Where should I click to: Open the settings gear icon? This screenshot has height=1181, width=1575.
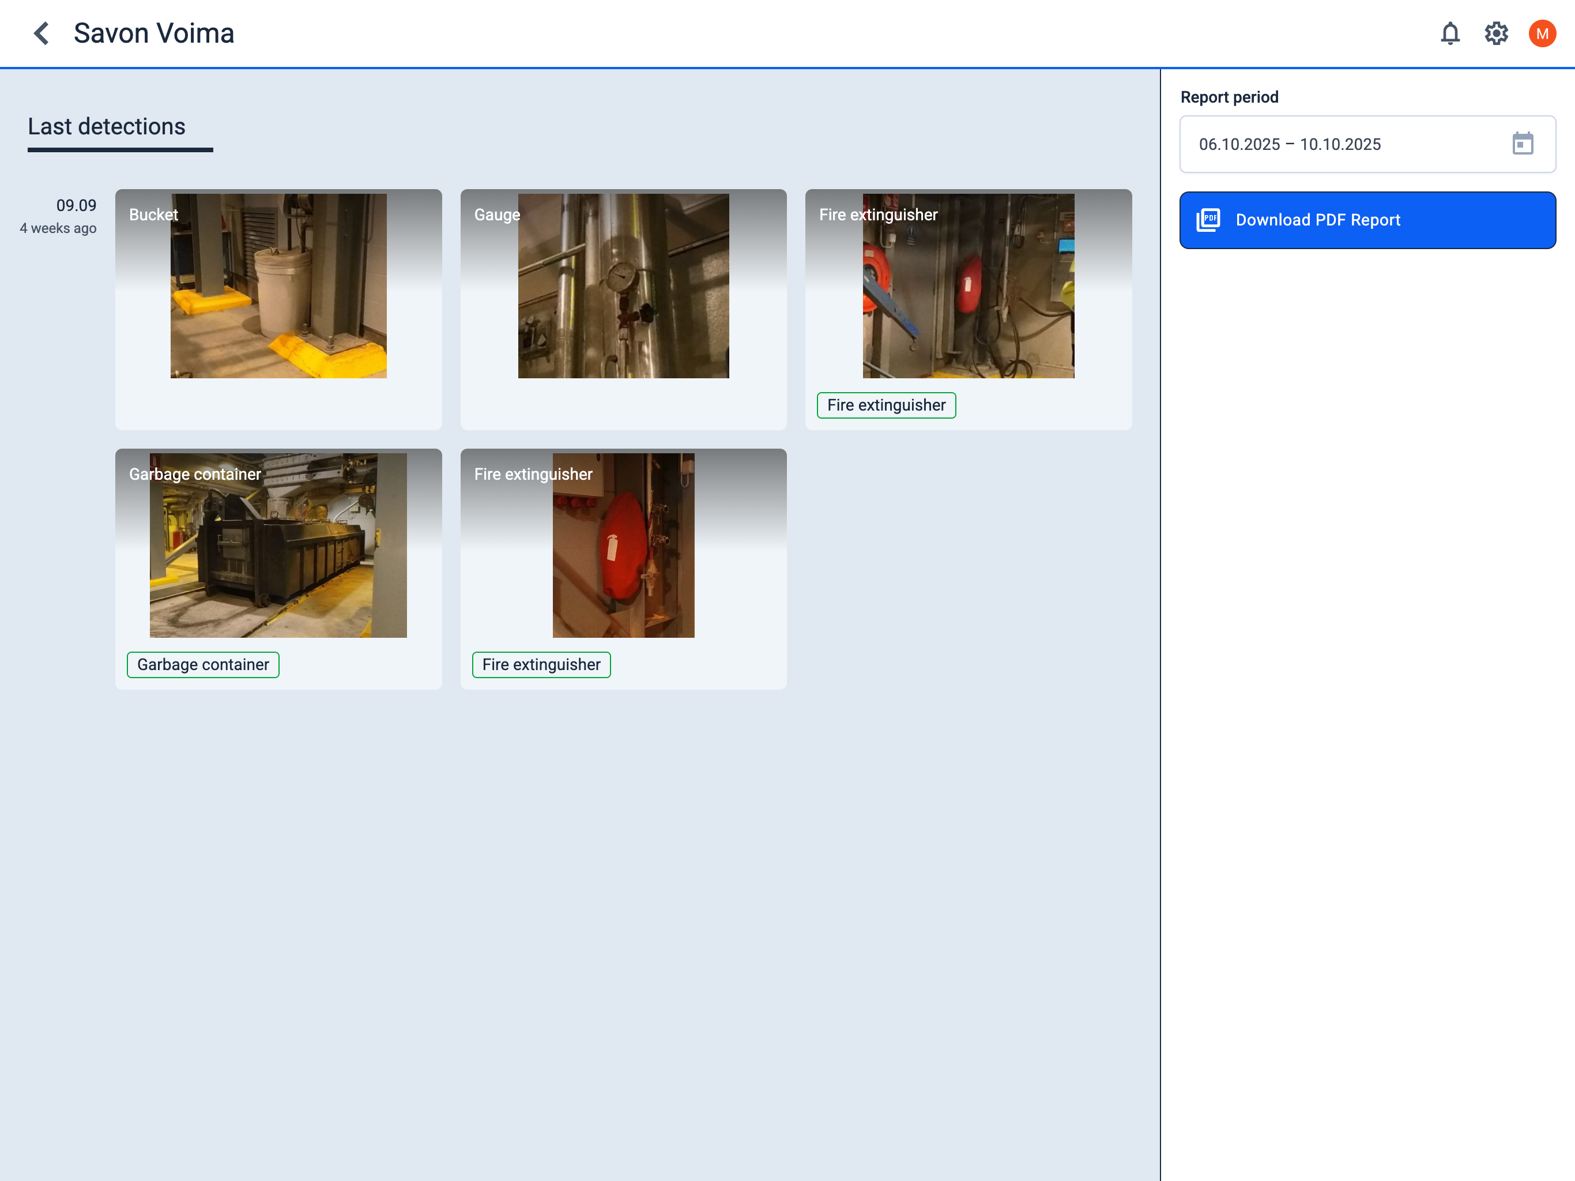(1496, 33)
